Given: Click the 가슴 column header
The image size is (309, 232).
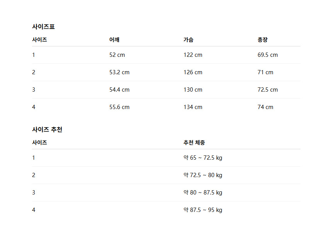Looking at the screenshot, I should (x=188, y=39).
